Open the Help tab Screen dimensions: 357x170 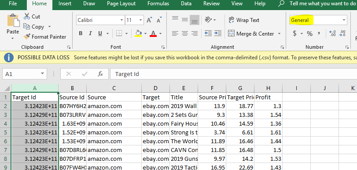click(x=260, y=4)
